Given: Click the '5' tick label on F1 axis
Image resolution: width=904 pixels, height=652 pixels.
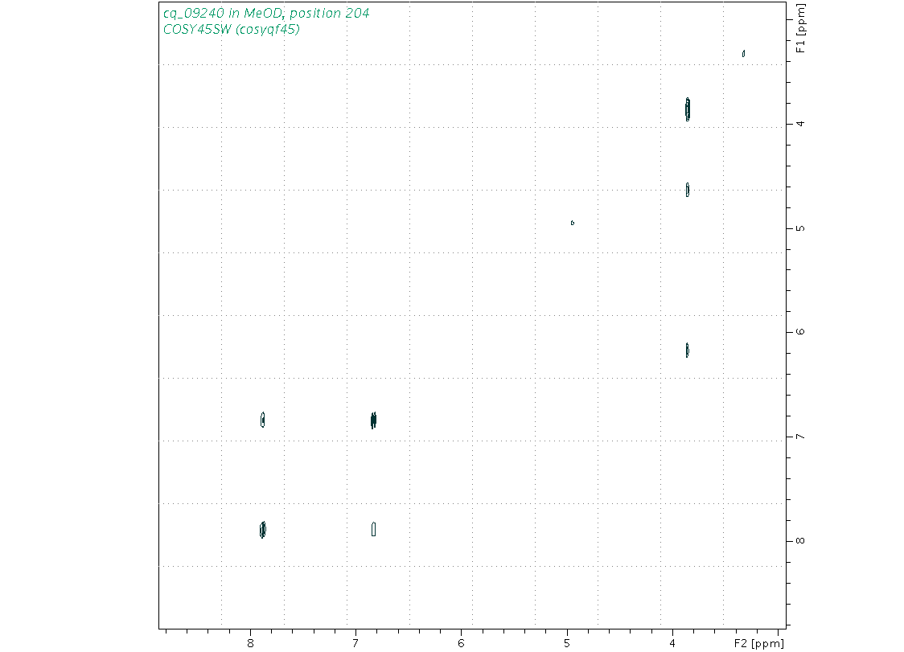Looking at the screenshot, I should click(x=800, y=228).
